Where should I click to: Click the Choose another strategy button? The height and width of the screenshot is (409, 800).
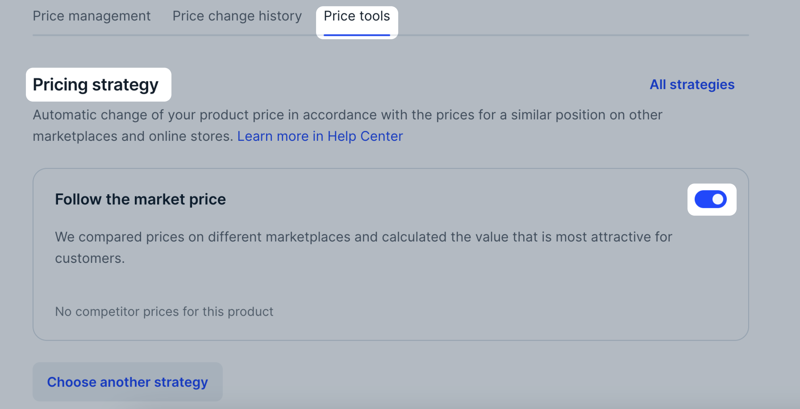coord(128,382)
